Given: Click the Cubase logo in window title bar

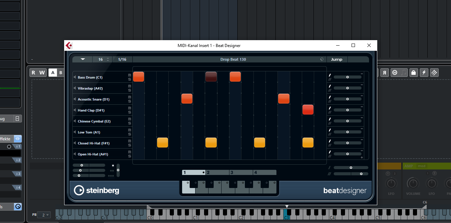Looking at the screenshot, I should pyautogui.click(x=69, y=46).
